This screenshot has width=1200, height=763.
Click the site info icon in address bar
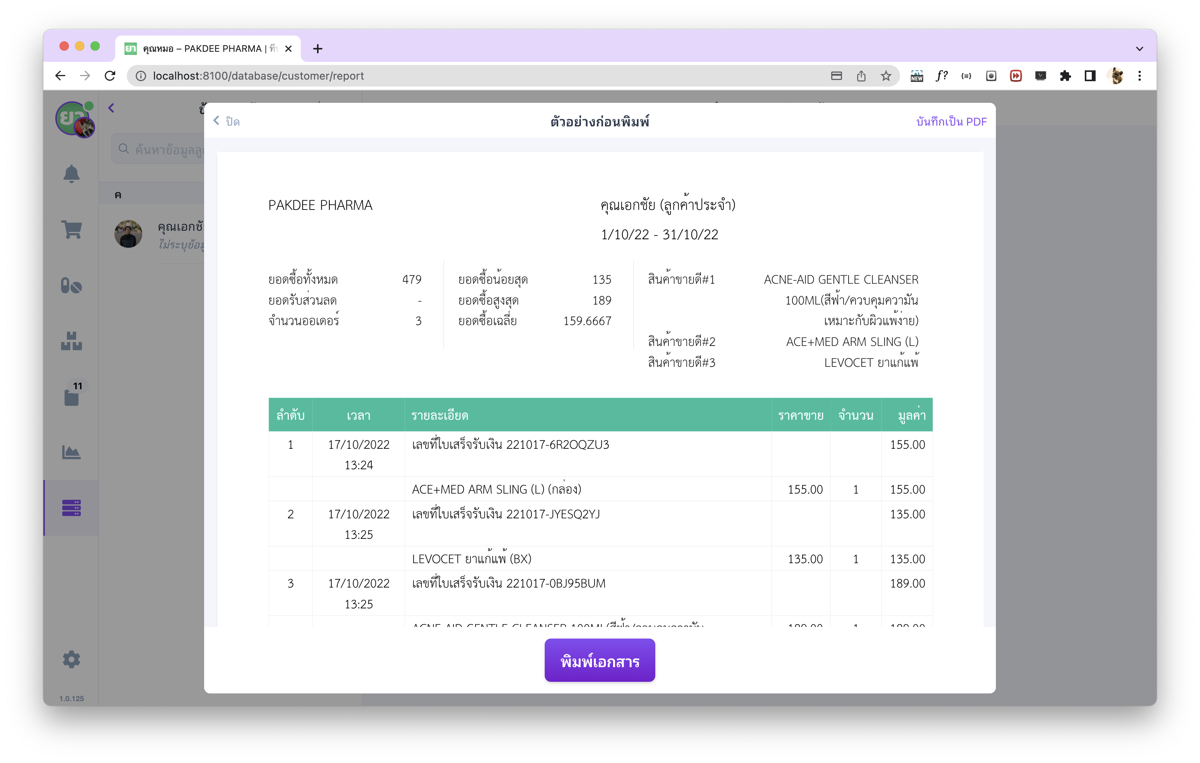coord(141,76)
